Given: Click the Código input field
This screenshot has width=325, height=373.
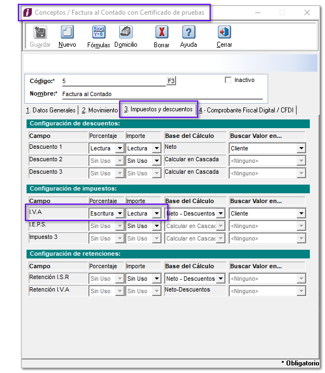Looking at the screenshot, I should pos(113,81).
